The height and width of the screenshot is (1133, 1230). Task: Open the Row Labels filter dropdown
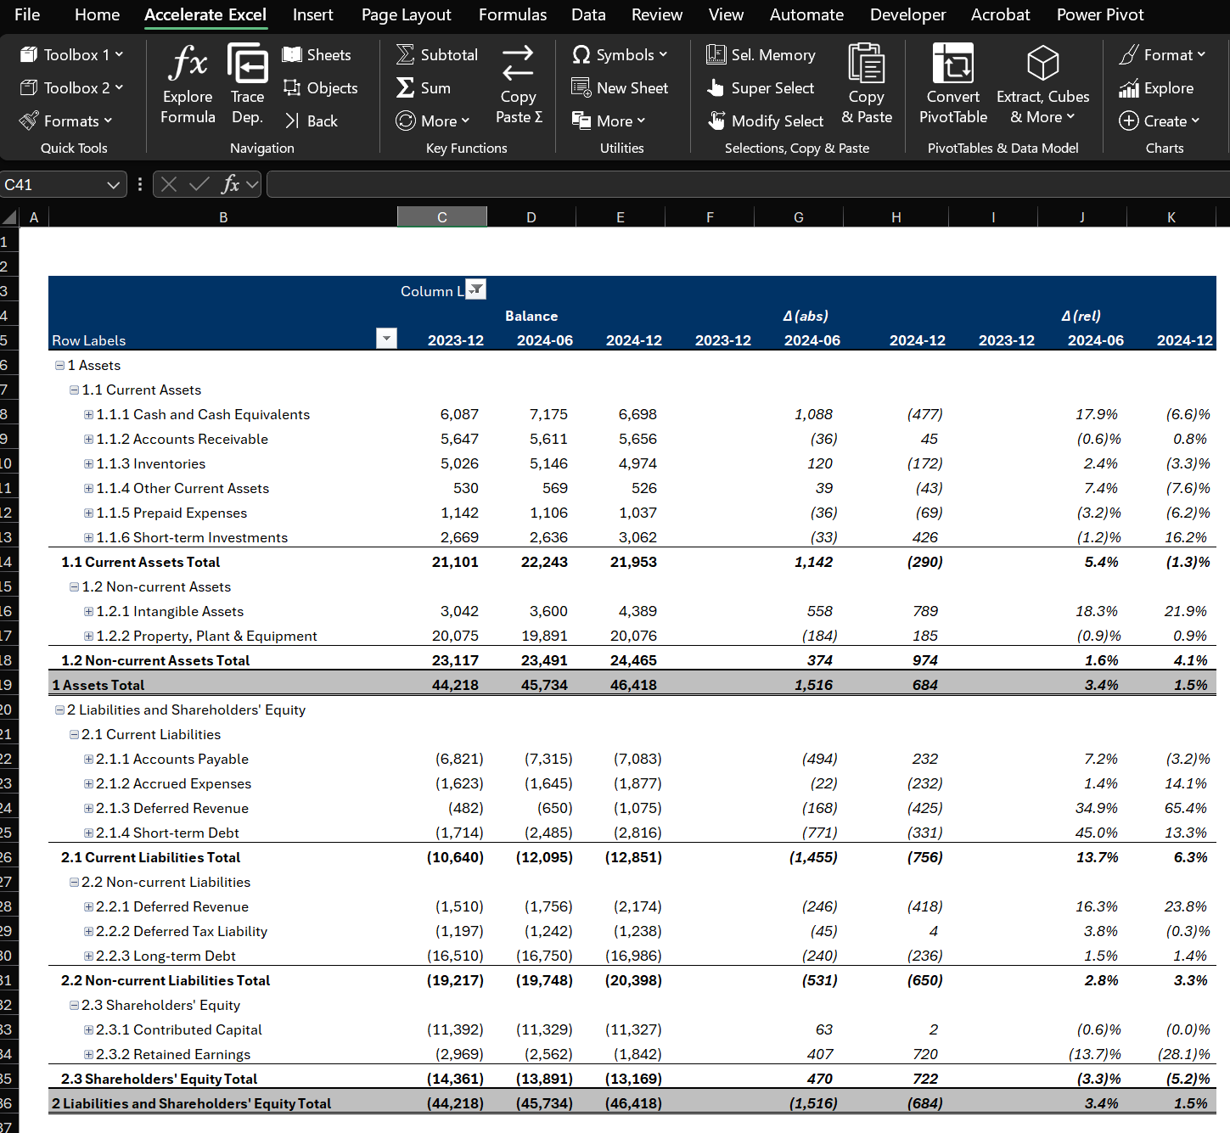(386, 339)
